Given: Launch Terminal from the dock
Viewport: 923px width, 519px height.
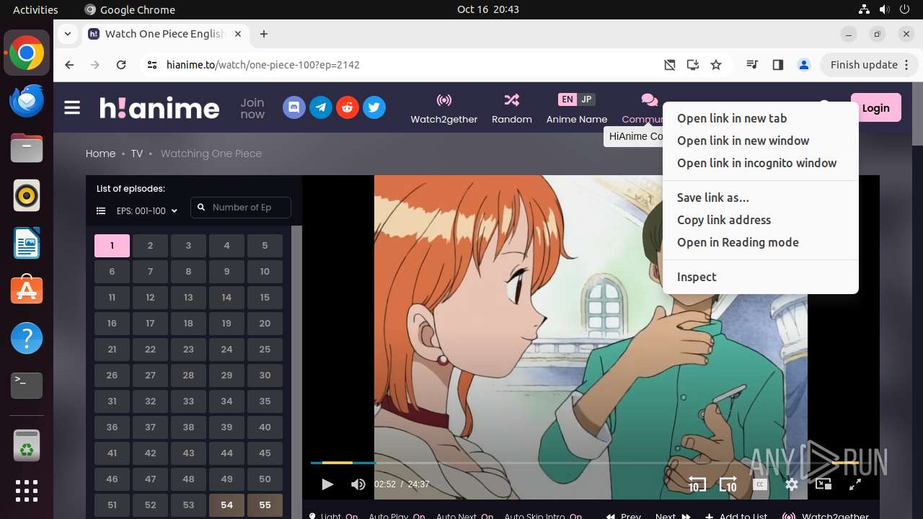Looking at the screenshot, I should [27, 386].
